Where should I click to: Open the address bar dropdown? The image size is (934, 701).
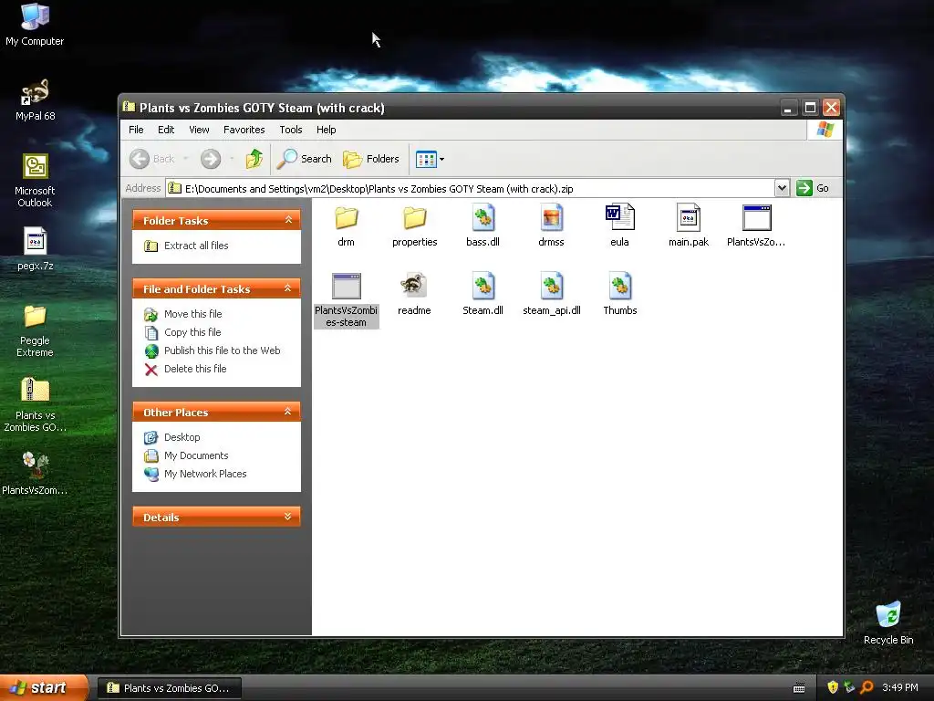(x=782, y=188)
